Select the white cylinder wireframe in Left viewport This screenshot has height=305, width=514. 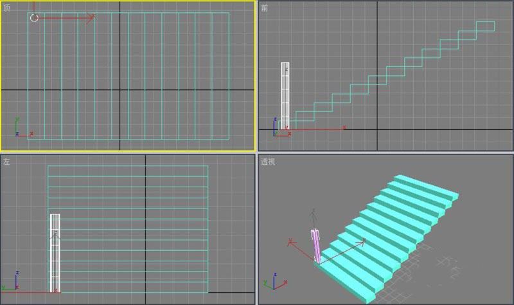[x=55, y=253]
